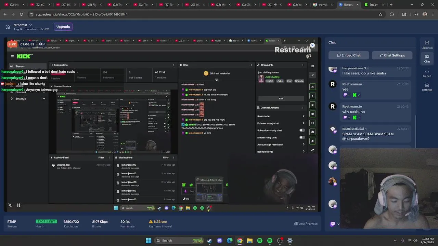Viewport: 438px width, 246px height.
Task: Click the Kick chat bubble icon in preview
Action: coord(312,114)
